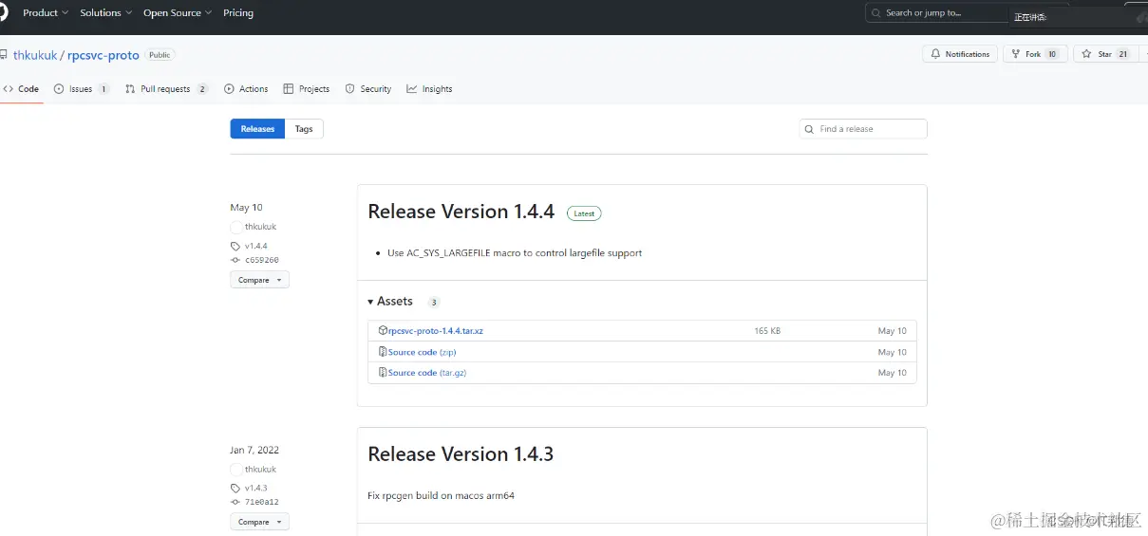Click file icon beside Source code (zip)
1148x536 pixels.
pos(383,352)
